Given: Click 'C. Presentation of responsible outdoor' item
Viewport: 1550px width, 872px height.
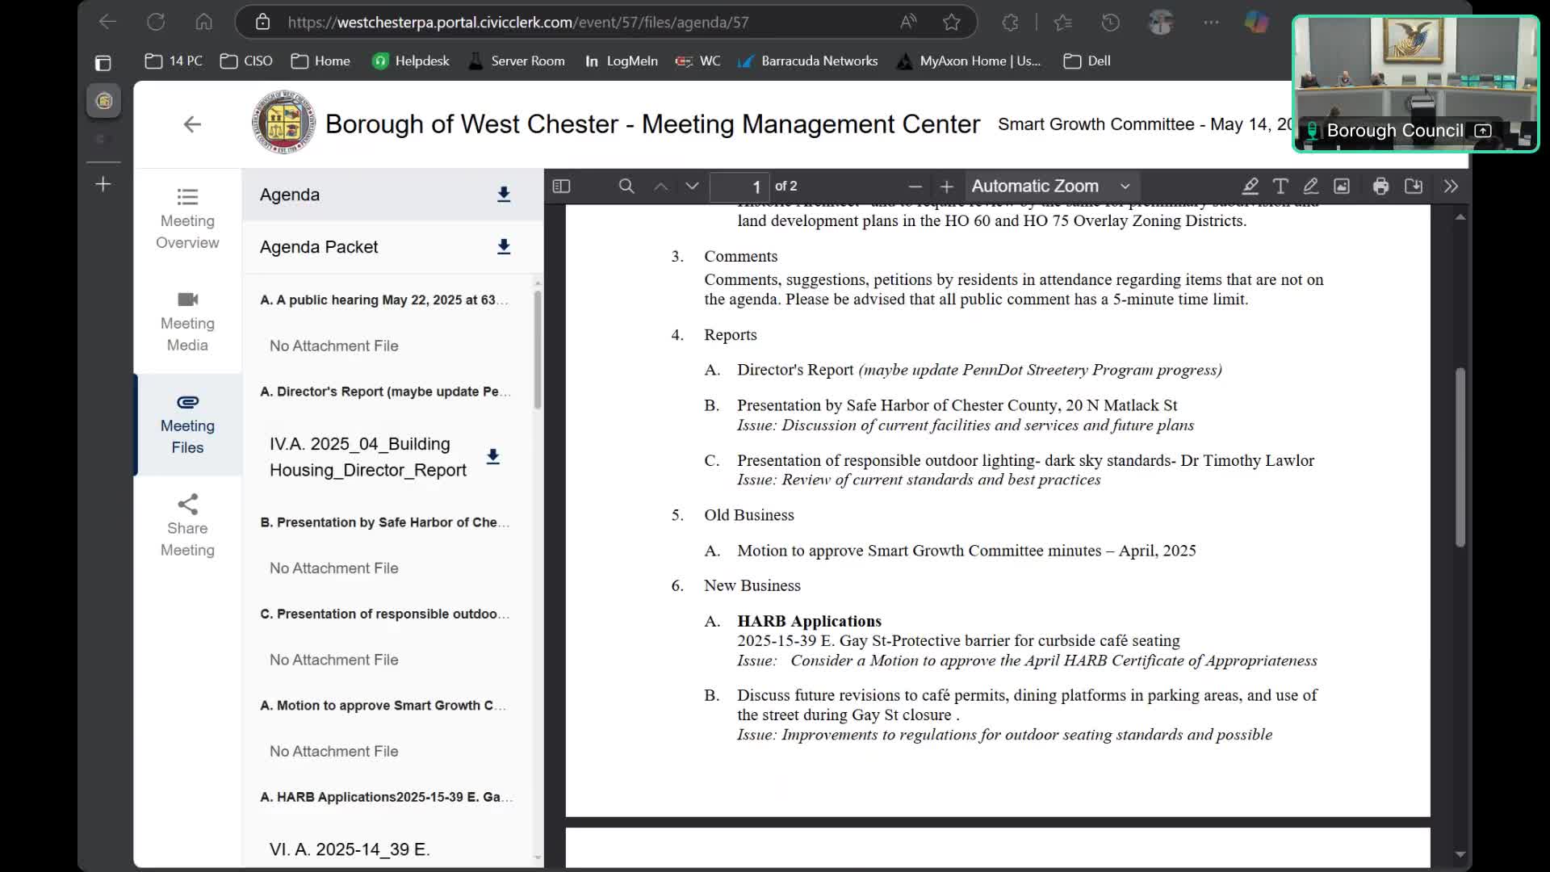Looking at the screenshot, I should pos(384,614).
